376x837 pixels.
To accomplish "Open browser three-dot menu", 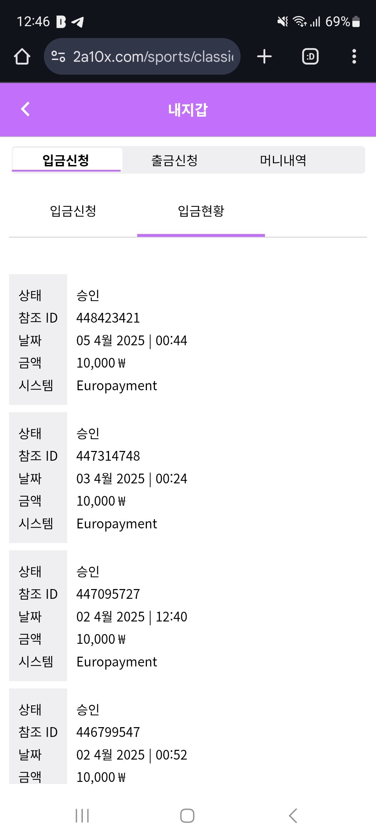I will tap(354, 56).
